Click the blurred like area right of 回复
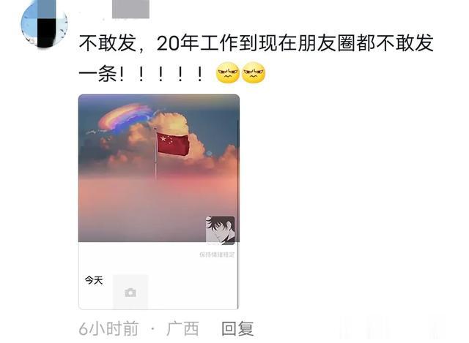Screen dimensions: 469x343 click(392, 328)
